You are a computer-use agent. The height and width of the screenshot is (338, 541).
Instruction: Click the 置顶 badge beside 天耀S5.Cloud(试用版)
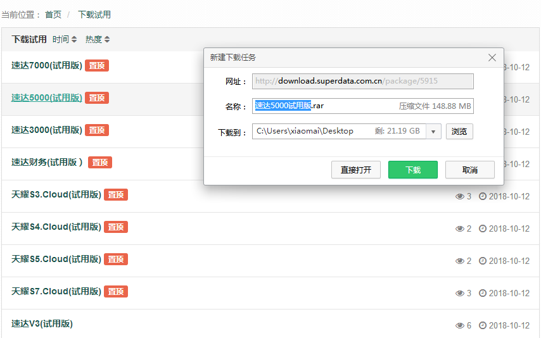(x=116, y=259)
